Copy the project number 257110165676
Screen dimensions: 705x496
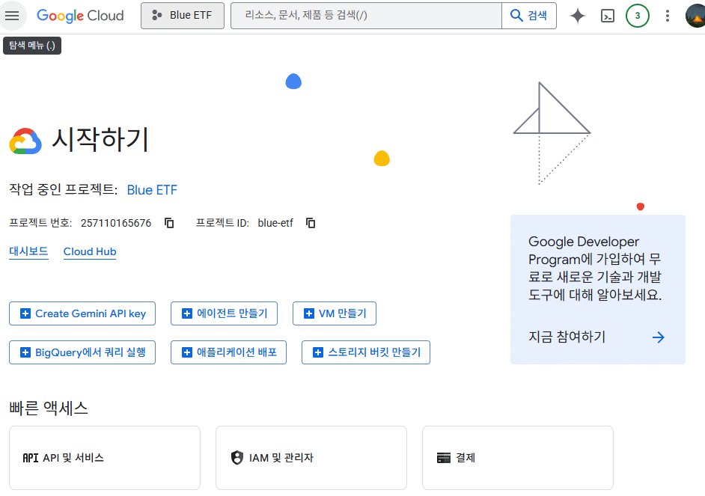(169, 222)
